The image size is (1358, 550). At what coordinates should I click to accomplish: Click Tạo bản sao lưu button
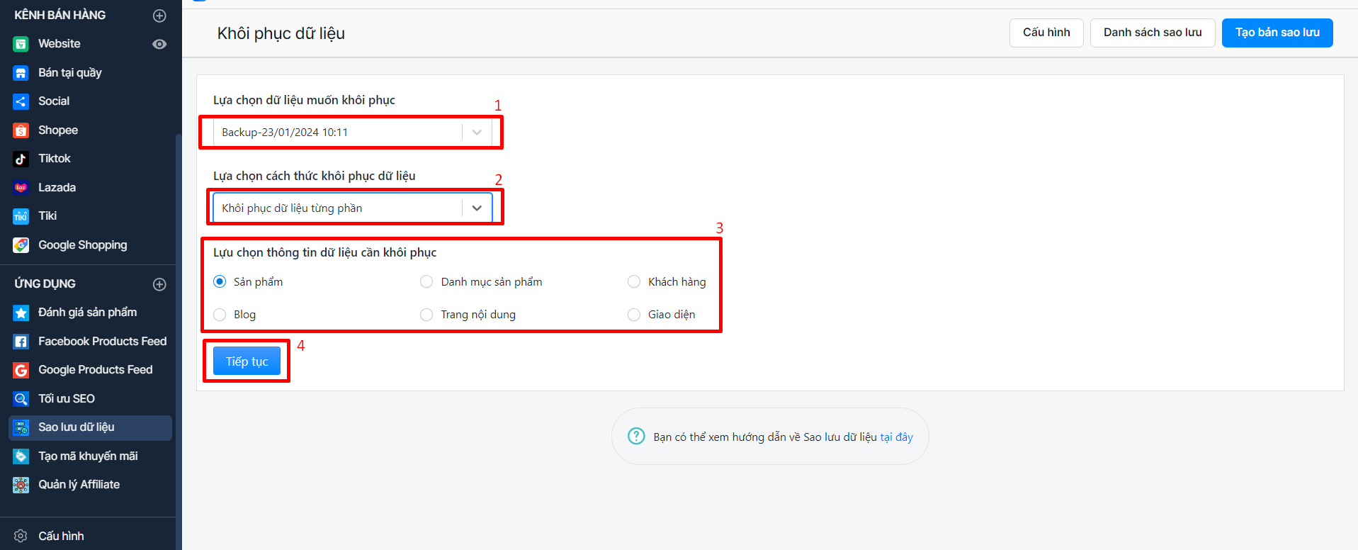[x=1277, y=33]
